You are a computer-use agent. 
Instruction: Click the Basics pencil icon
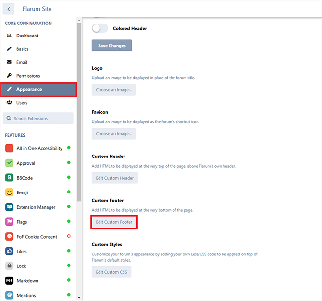(x=9, y=49)
